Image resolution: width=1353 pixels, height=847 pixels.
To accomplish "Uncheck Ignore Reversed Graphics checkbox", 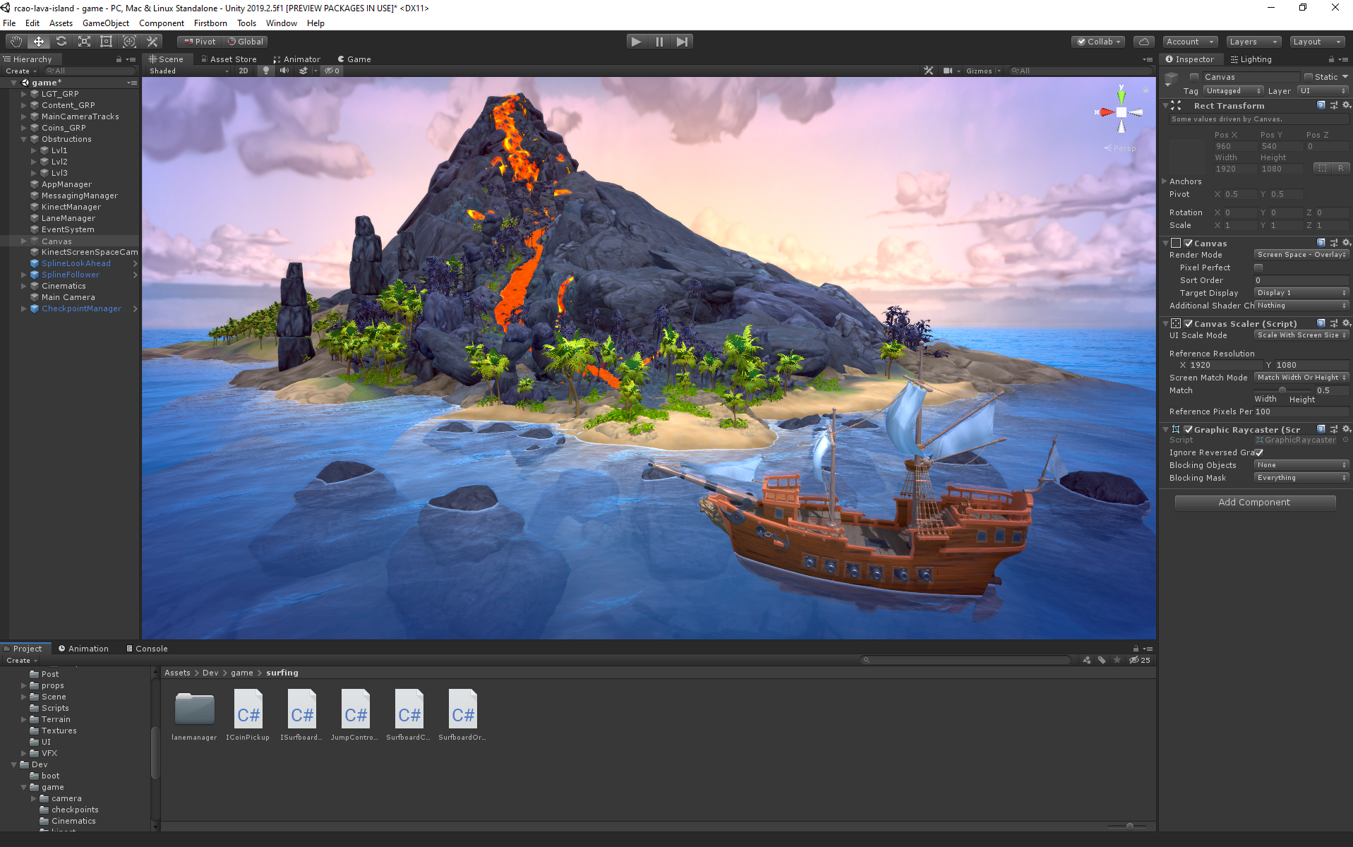I will tap(1259, 452).
